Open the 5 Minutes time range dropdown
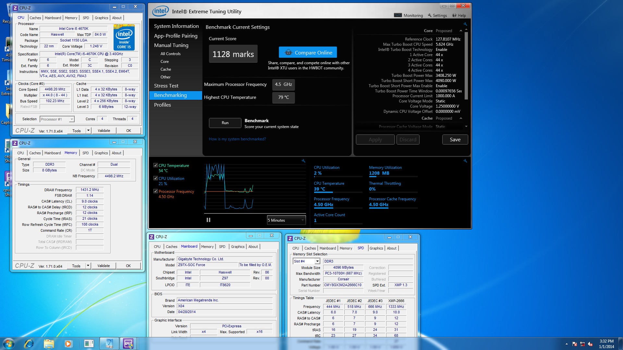 coord(286,220)
